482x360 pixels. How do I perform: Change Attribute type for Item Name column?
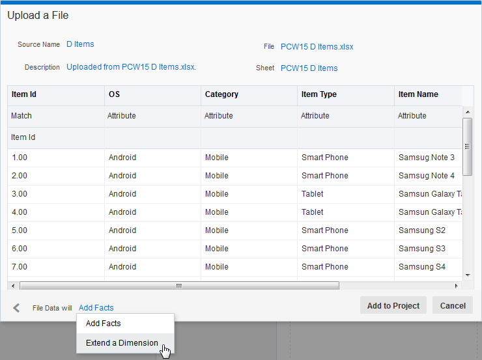(x=428, y=116)
